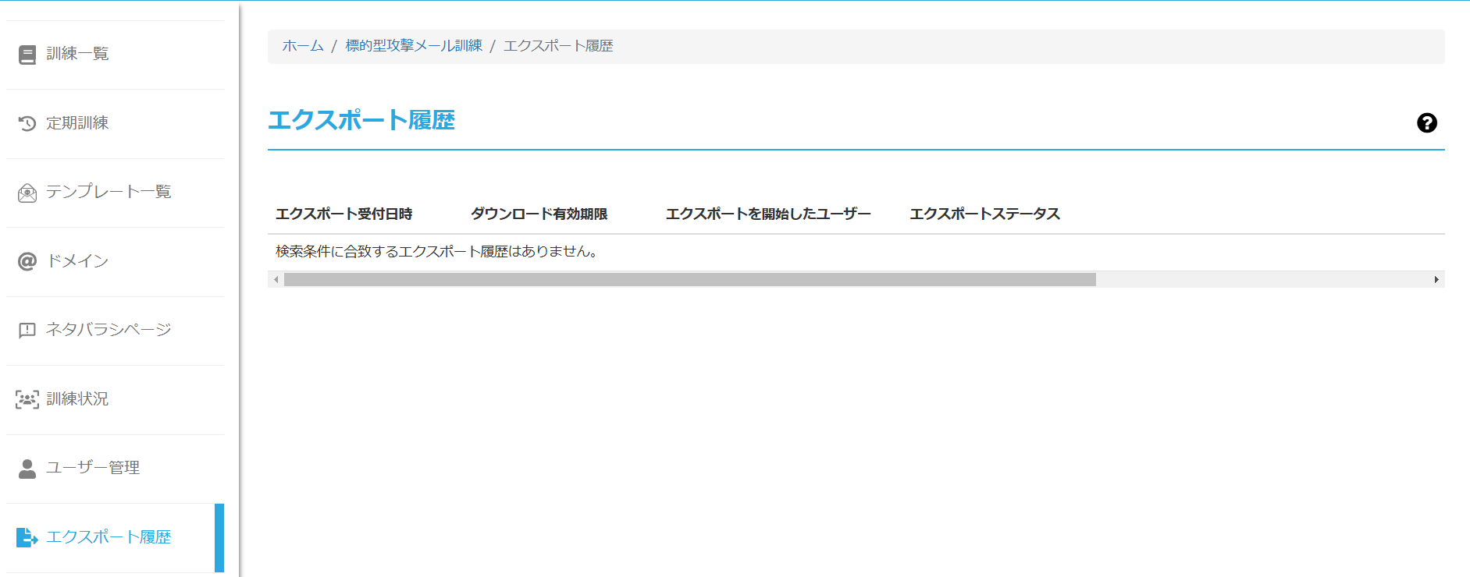Open 標的型攻撃メール訓練 breadcrumb link
Screen dimensions: 1470x577
click(x=414, y=46)
